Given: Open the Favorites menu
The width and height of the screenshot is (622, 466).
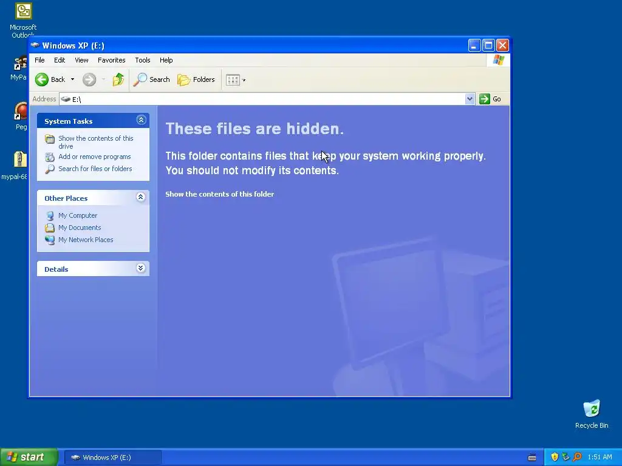Looking at the screenshot, I should tap(112, 60).
